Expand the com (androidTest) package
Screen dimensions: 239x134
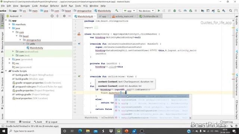13,51
